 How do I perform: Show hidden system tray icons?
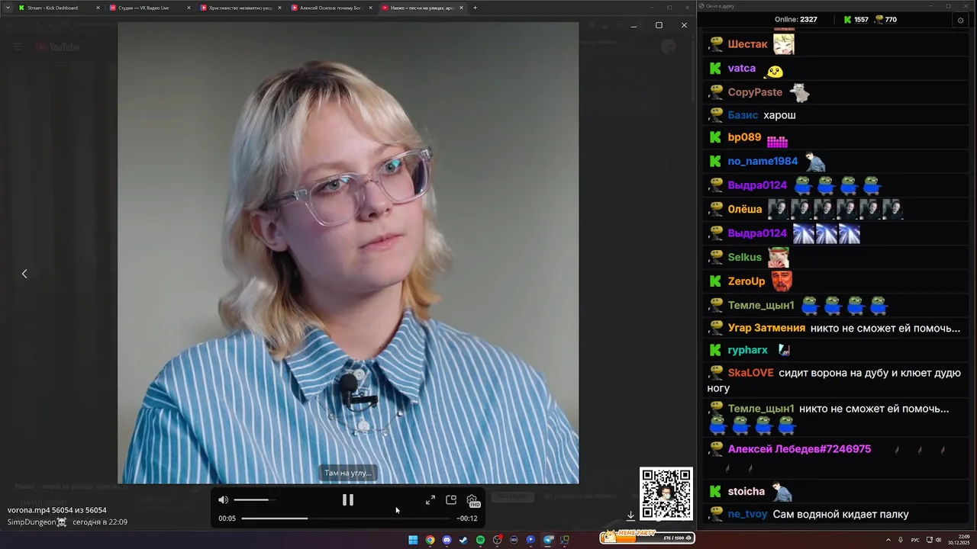(888, 540)
